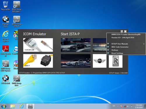Start ISTA-P for BMW i series
Viewport: 146px width, 109px height.
click(76, 61)
